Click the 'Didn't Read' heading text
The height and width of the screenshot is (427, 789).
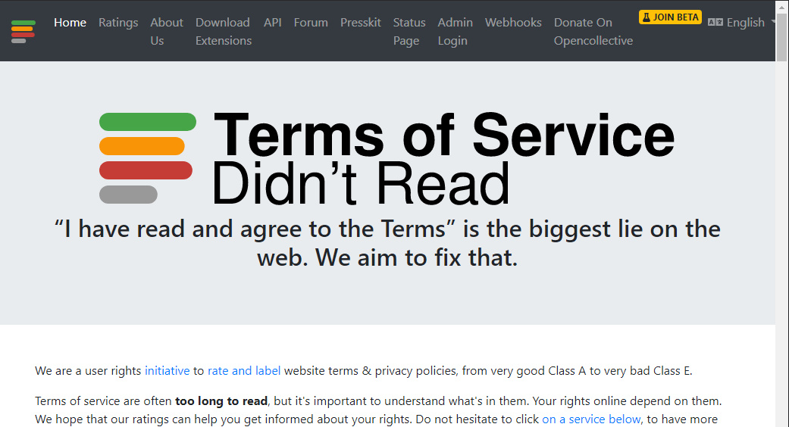[x=360, y=184]
